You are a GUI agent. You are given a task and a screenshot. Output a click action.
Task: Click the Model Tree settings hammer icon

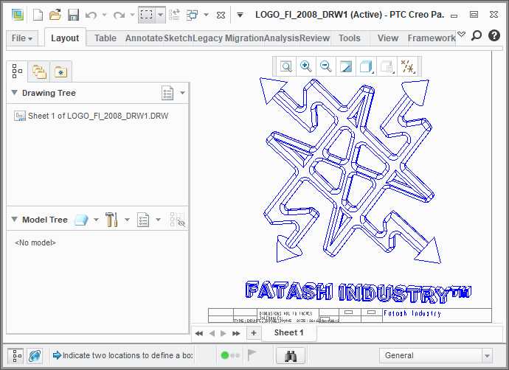click(111, 220)
